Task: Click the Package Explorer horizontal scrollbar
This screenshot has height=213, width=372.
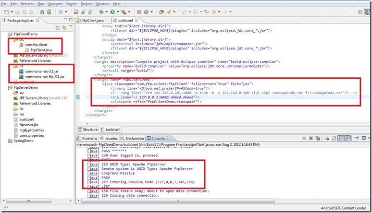Action: (x=28, y=201)
